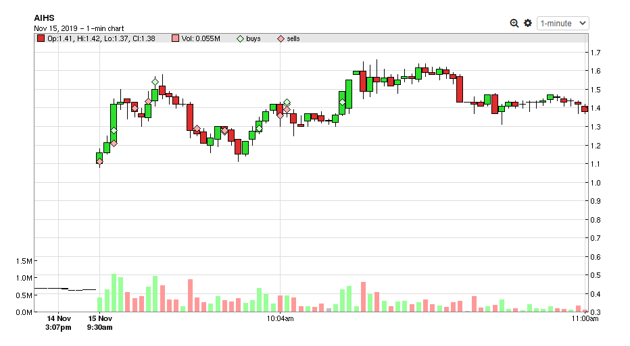Click the 'Nov 15, 2019 – 1-min chart' subtitle
This screenshot has width=630, height=346.
pyautogui.click(x=78, y=28)
